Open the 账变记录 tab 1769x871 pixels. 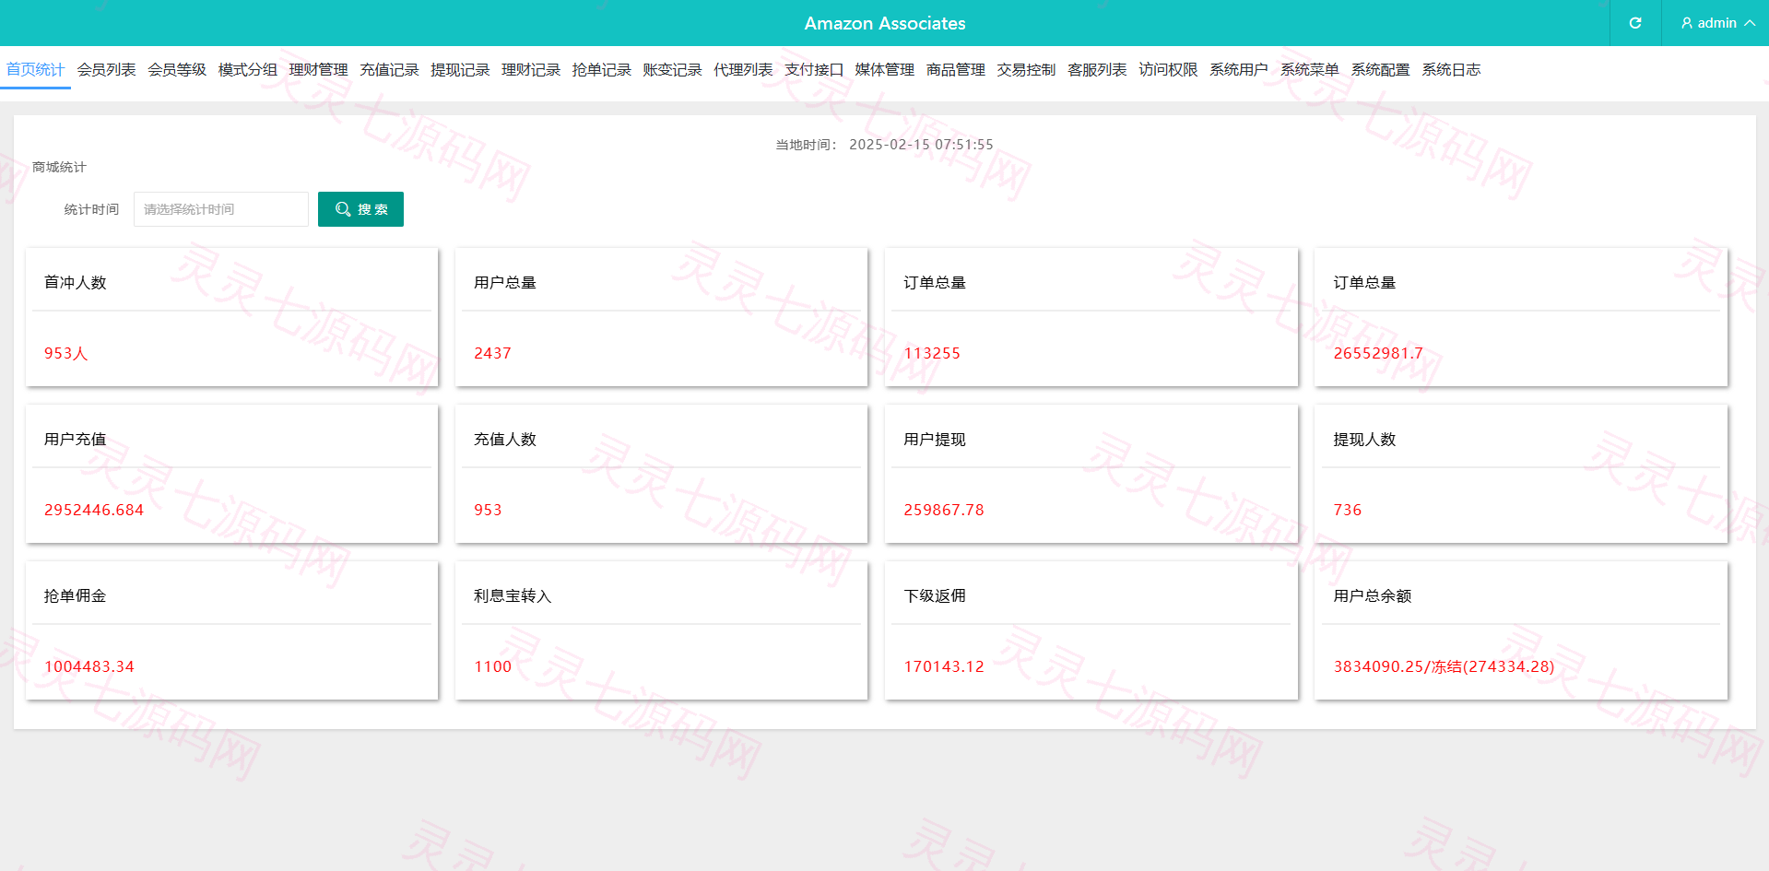672,69
